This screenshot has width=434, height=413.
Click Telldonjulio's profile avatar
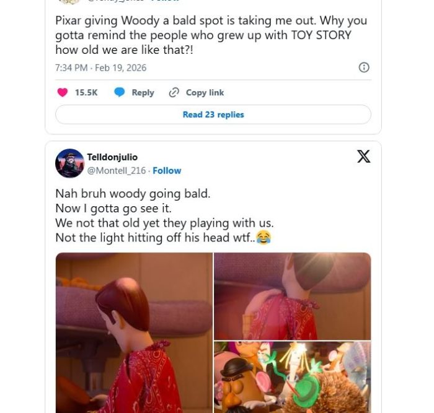click(x=69, y=163)
